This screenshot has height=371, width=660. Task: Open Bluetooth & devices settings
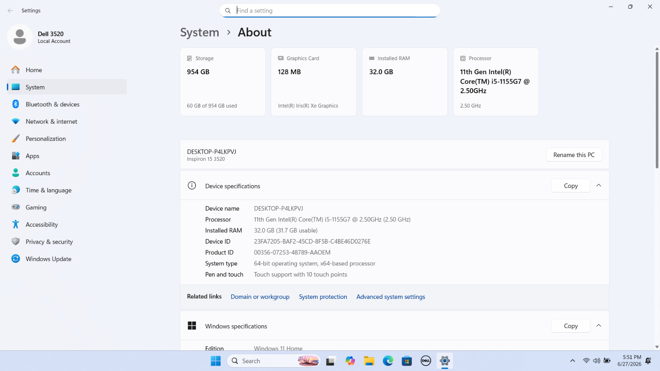tap(67, 104)
